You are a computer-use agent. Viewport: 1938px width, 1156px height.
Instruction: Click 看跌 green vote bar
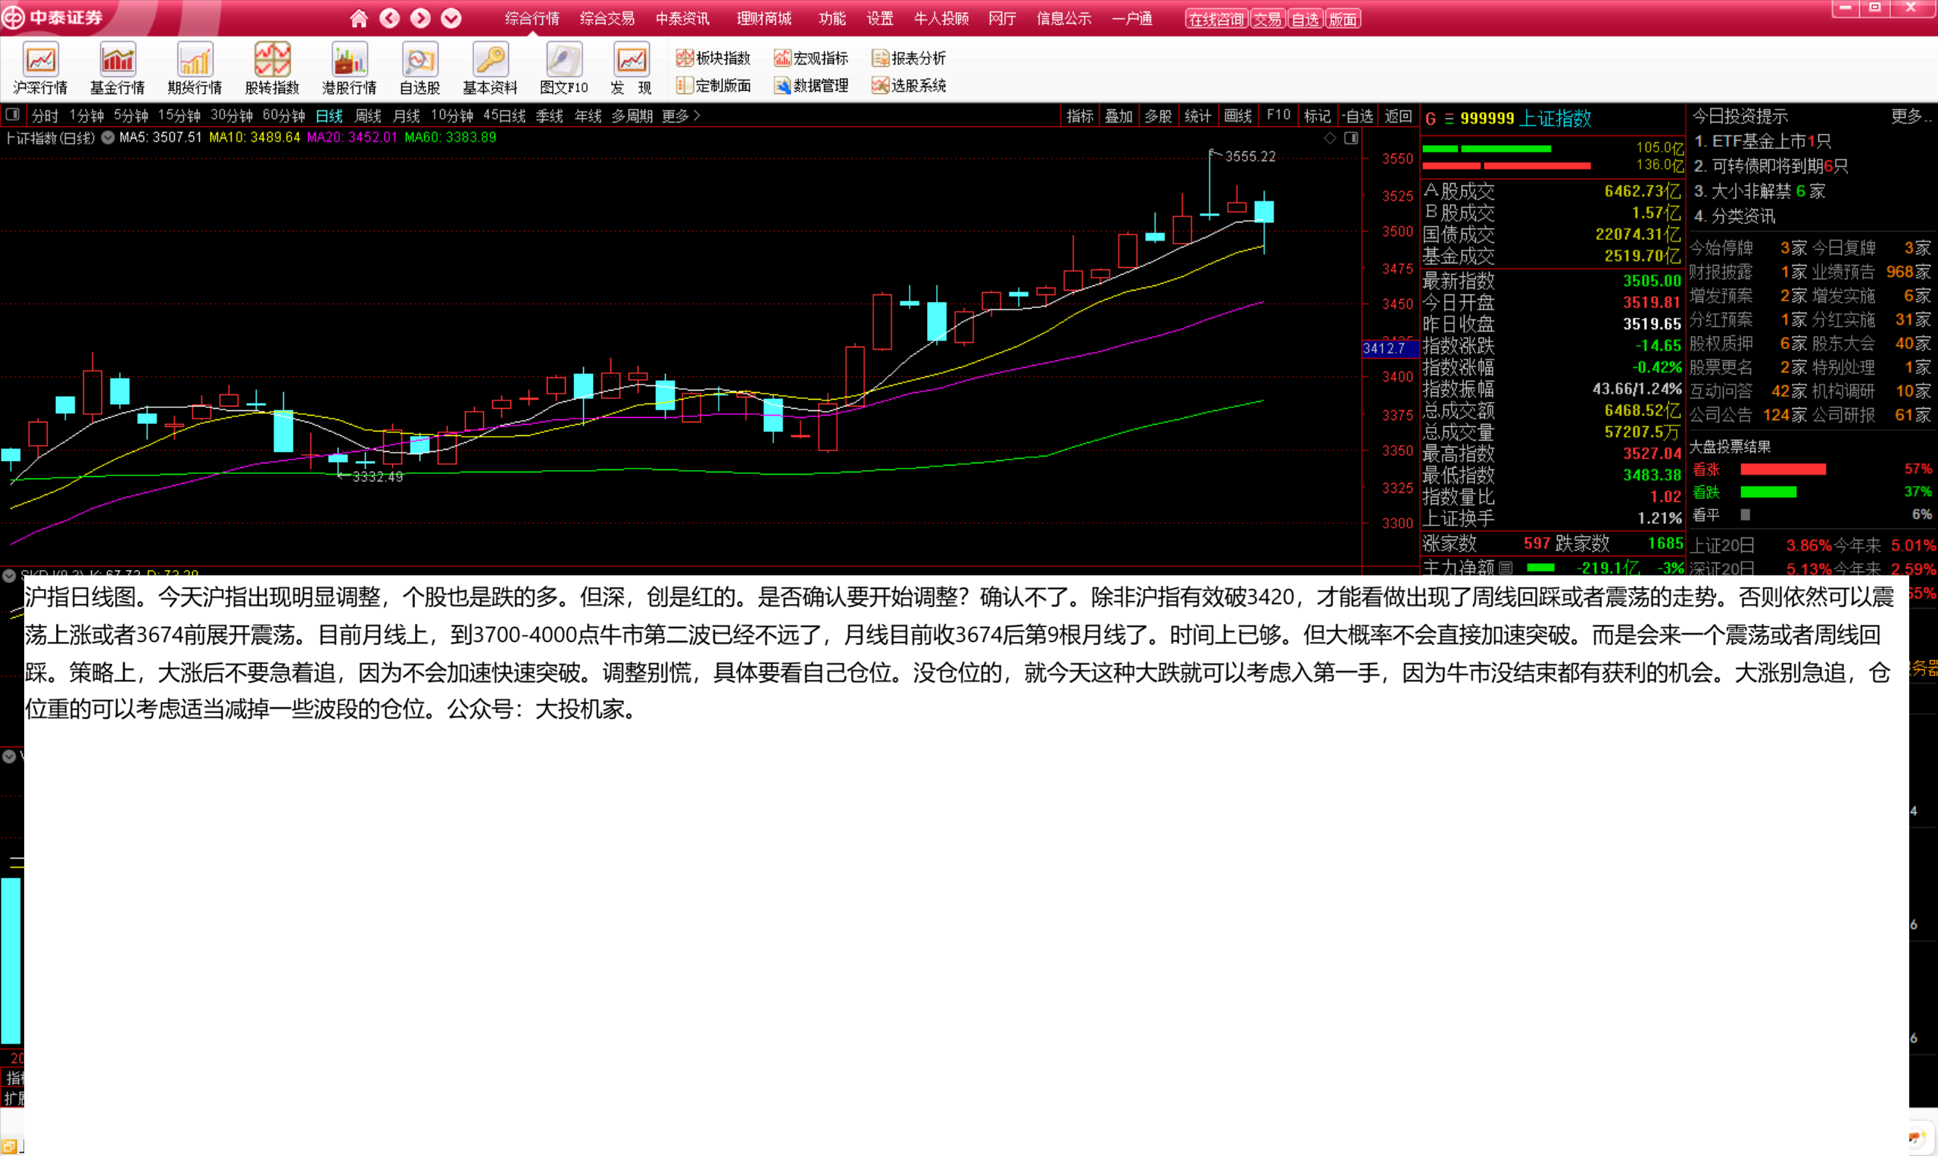[x=1768, y=491]
